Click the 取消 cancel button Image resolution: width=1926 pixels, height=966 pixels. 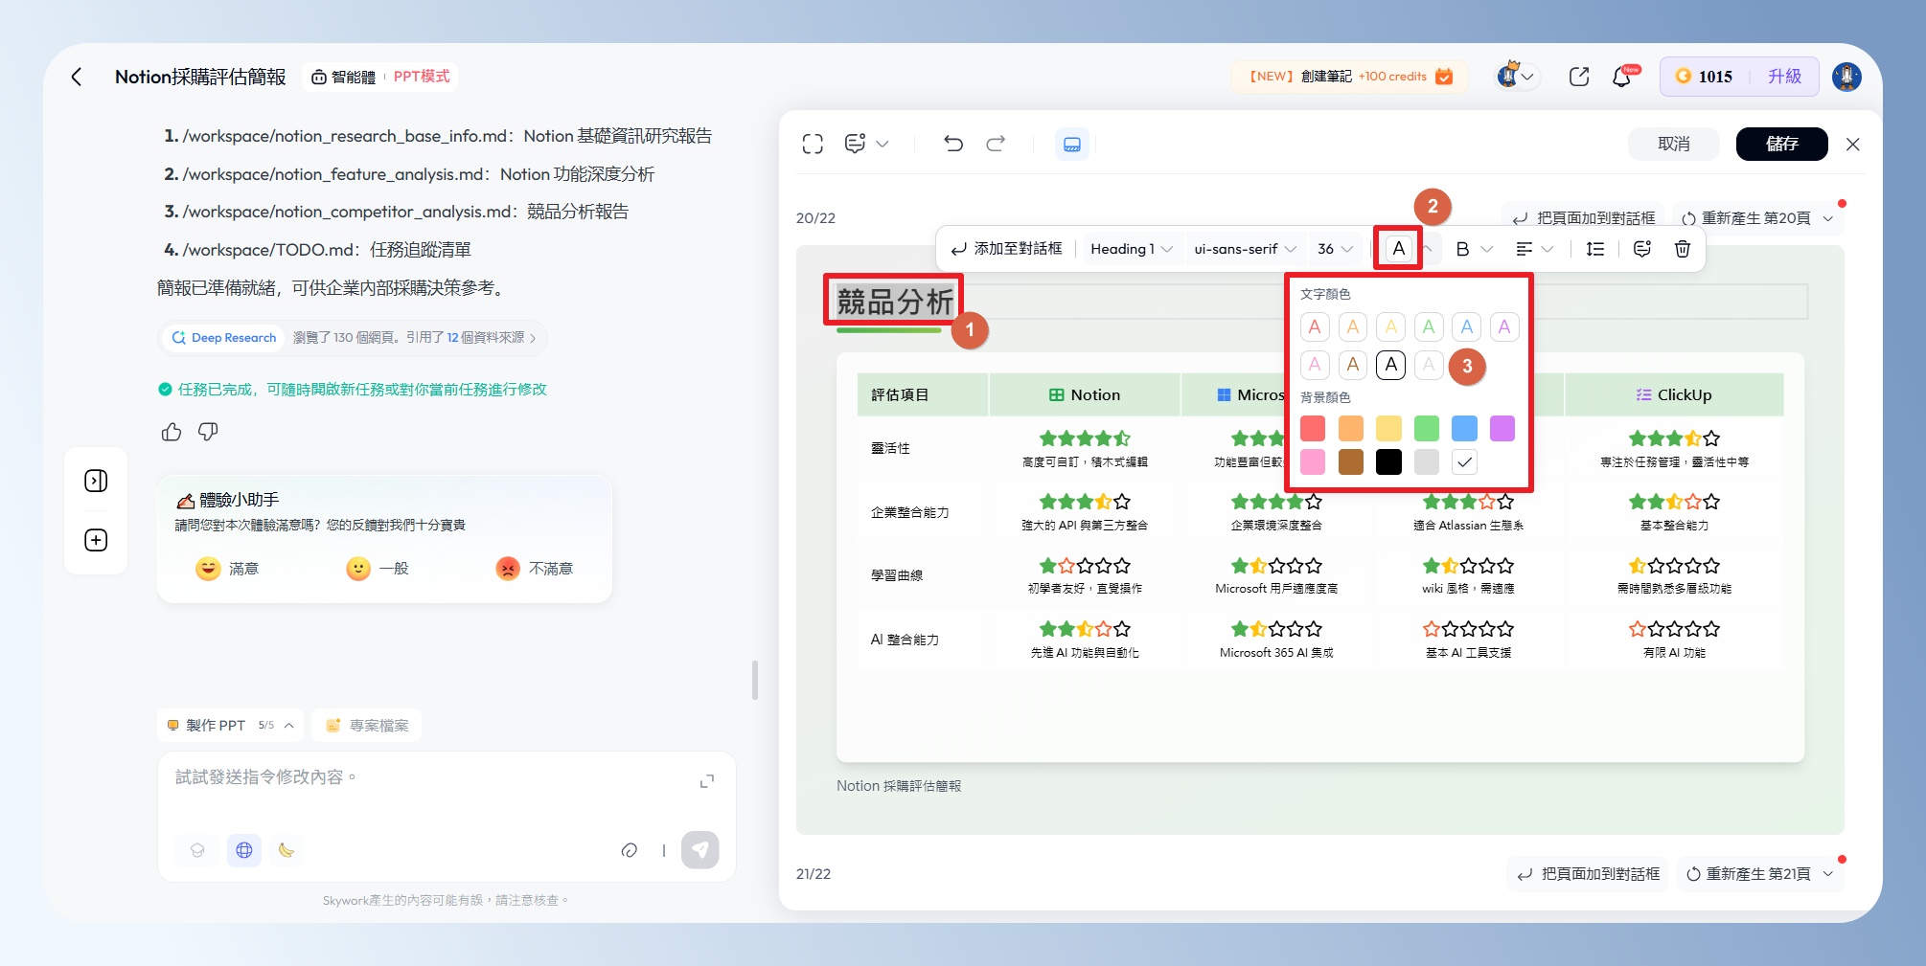click(1673, 144)
